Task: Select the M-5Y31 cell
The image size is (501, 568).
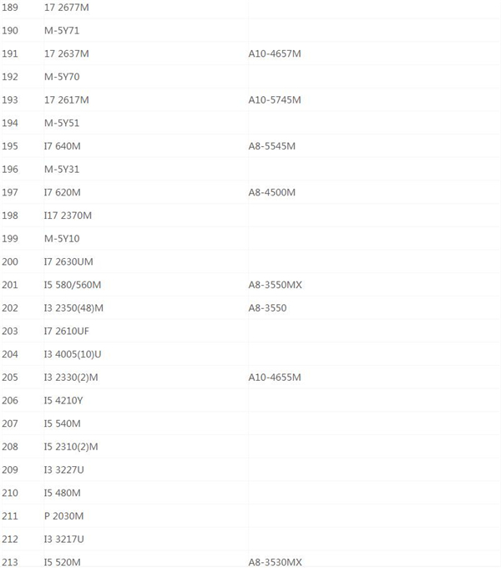Action: [x=62, y=170]
